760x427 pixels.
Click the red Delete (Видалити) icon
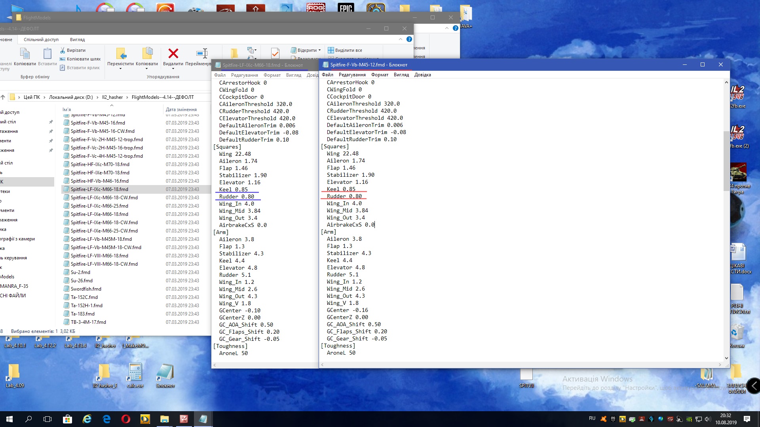(173, 53)
